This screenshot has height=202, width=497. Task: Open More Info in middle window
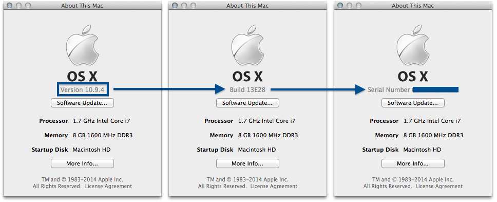point(247,163)
